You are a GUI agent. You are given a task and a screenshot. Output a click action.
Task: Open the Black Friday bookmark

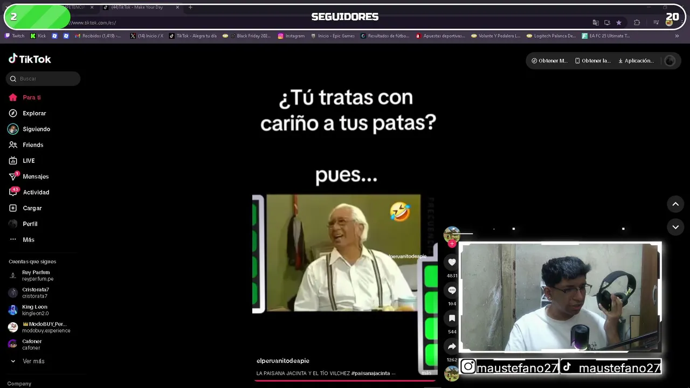tap(247, 36)
